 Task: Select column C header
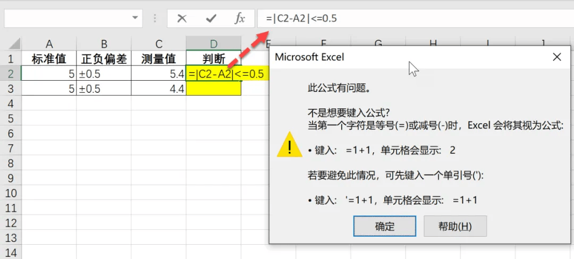point(159,44)
